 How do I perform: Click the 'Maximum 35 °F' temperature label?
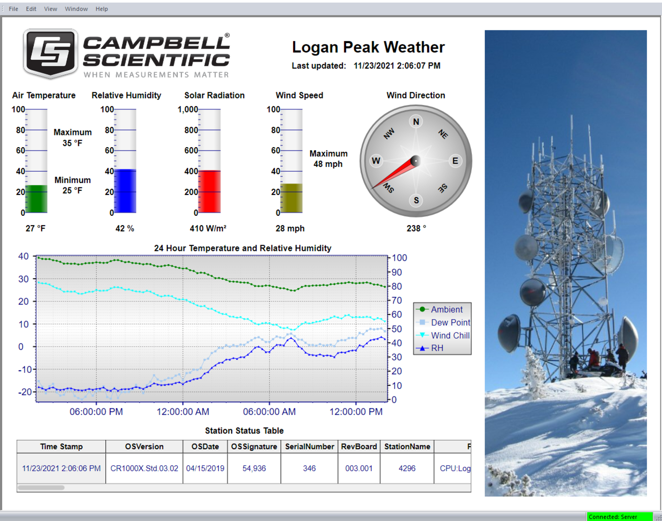pos(72,138)
